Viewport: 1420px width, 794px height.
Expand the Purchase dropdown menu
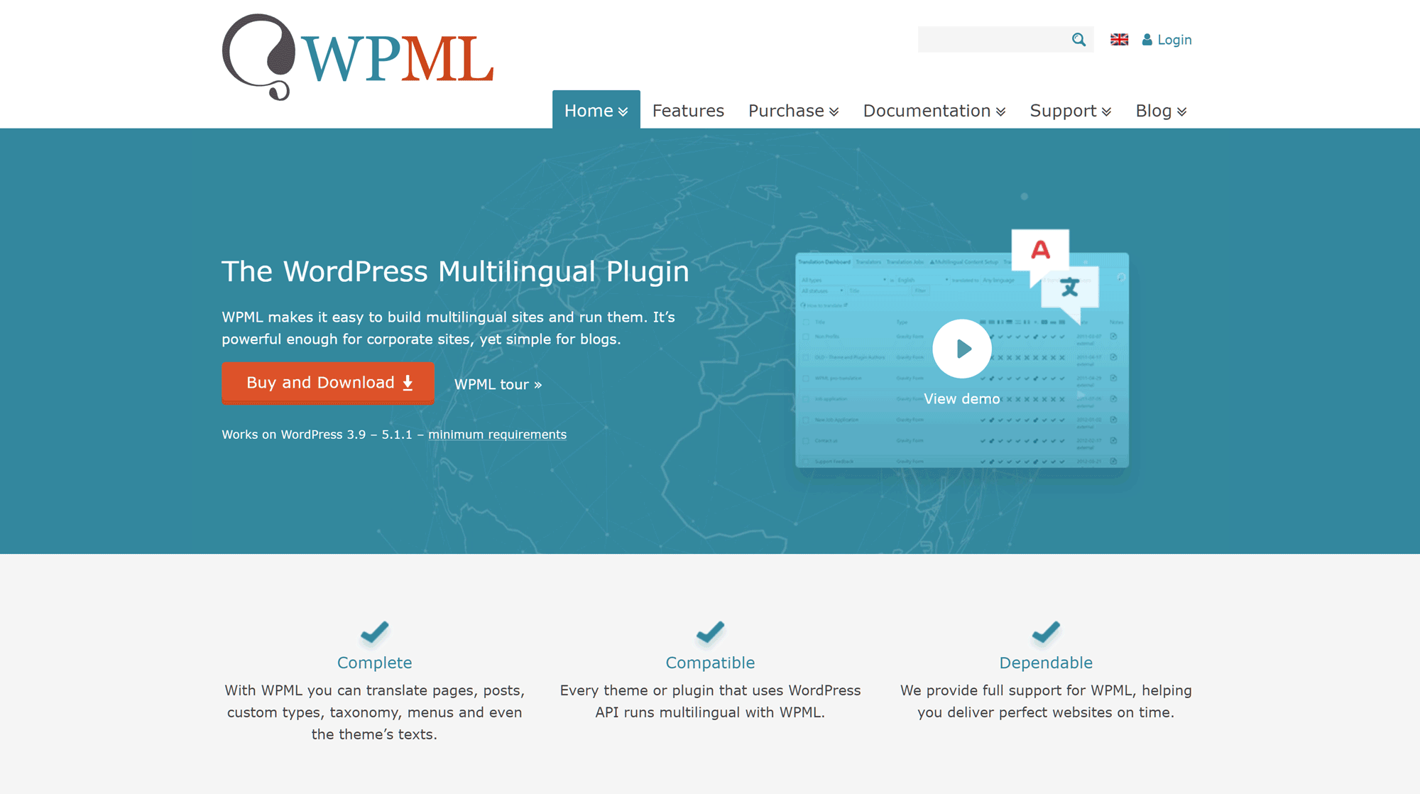[x=793, y=109]
